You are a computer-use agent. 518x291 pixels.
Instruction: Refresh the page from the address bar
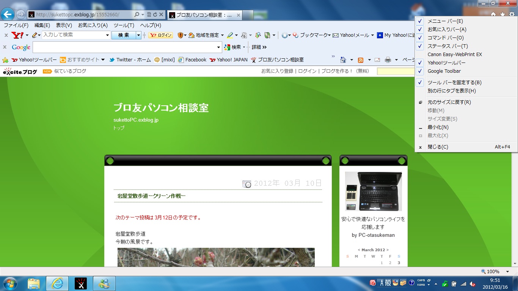point(155,15)
